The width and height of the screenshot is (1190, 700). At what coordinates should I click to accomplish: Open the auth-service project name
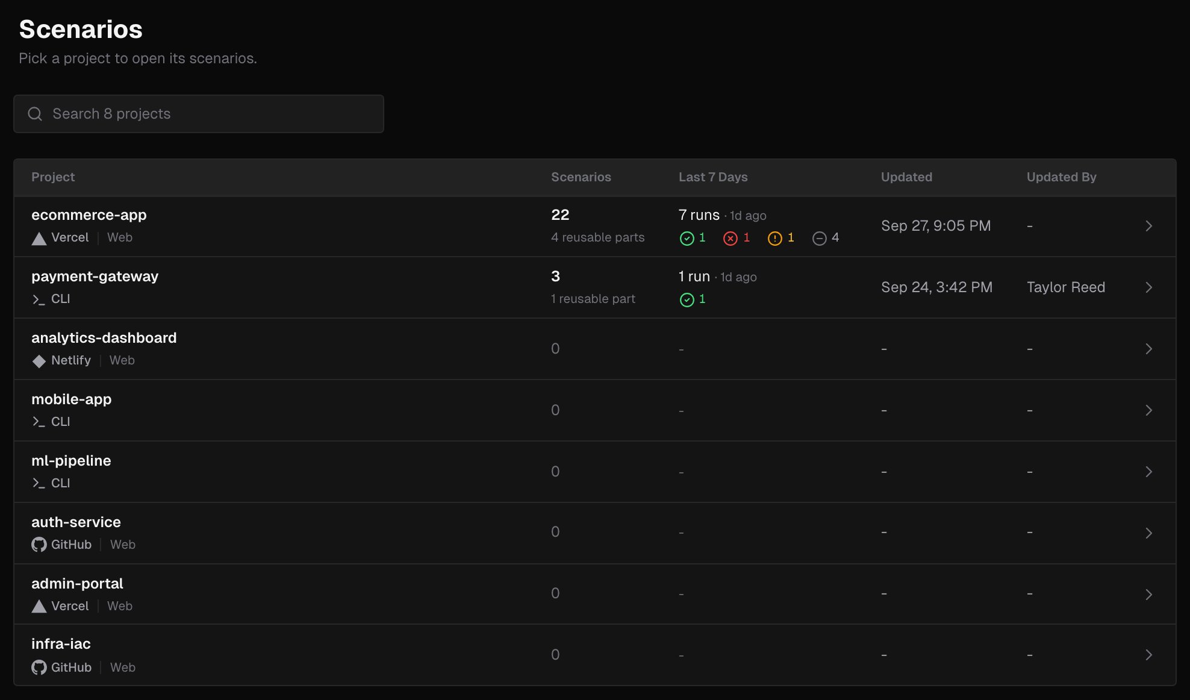click(x=76, y=522)
